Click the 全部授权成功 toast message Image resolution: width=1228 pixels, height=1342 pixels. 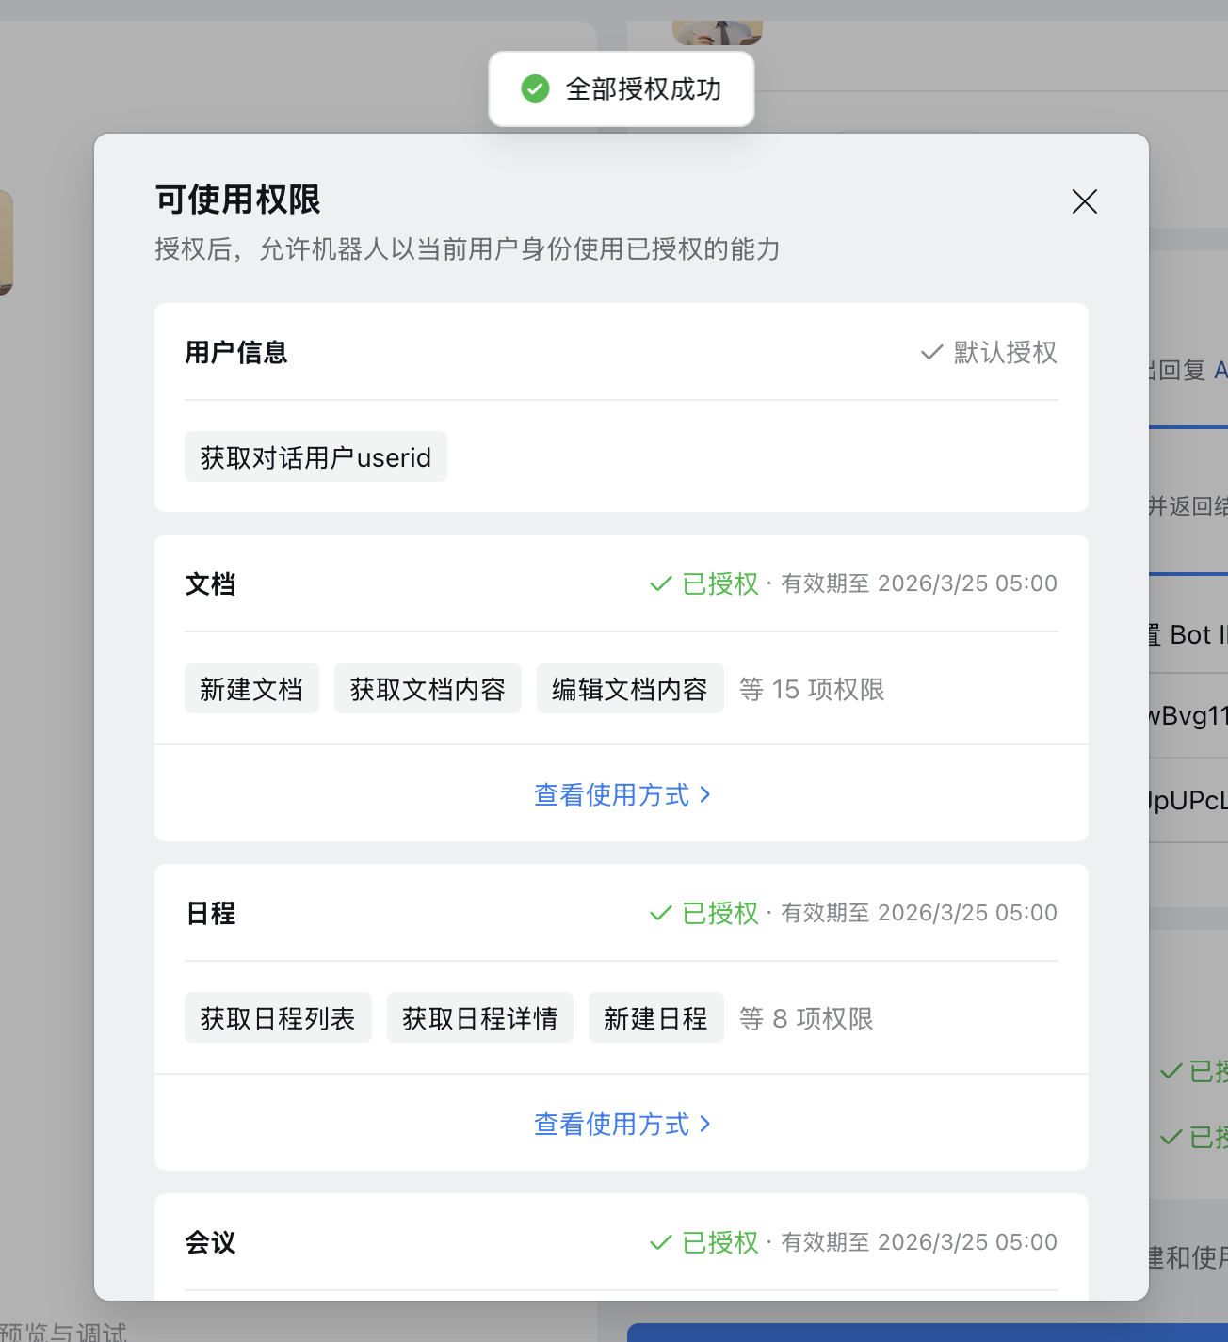(x=622, y=89)
